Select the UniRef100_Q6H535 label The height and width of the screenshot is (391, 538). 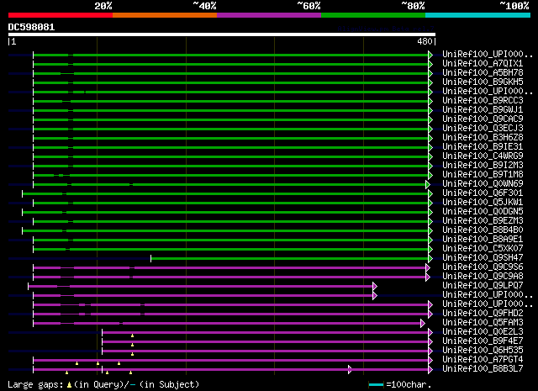483,351
